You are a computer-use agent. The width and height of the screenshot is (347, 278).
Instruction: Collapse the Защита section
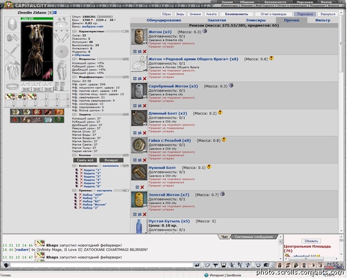pos(74,115)
